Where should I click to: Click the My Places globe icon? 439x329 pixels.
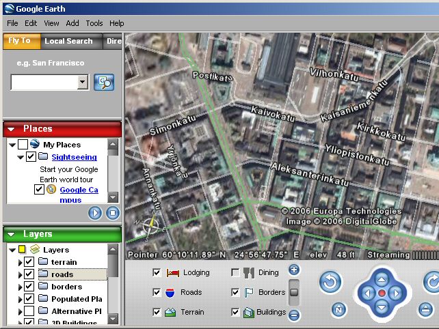coord(35,144)
